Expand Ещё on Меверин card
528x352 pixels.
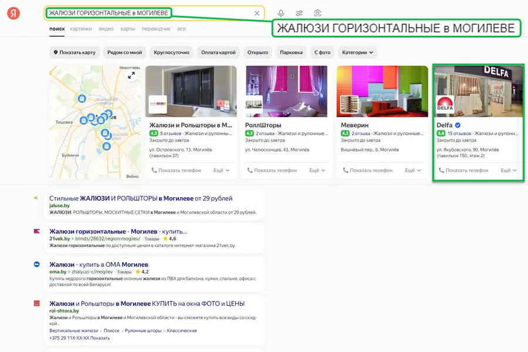pyautogui.click(x=413, y=171)
